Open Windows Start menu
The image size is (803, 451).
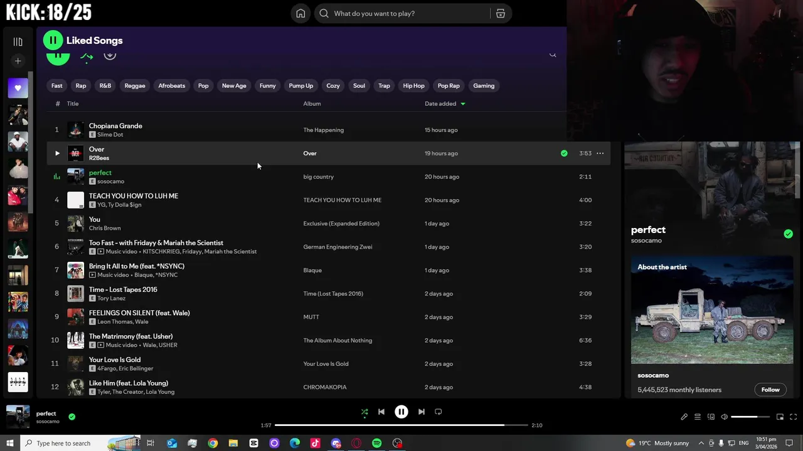tap(9, 443)
